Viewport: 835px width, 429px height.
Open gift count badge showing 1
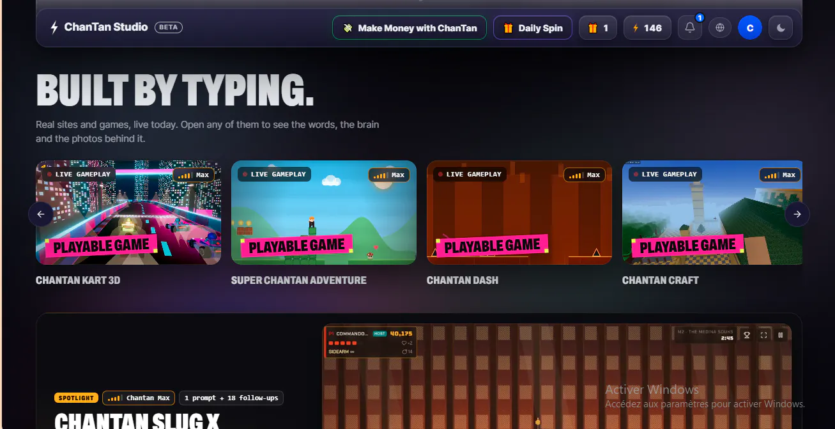[598, 27]
